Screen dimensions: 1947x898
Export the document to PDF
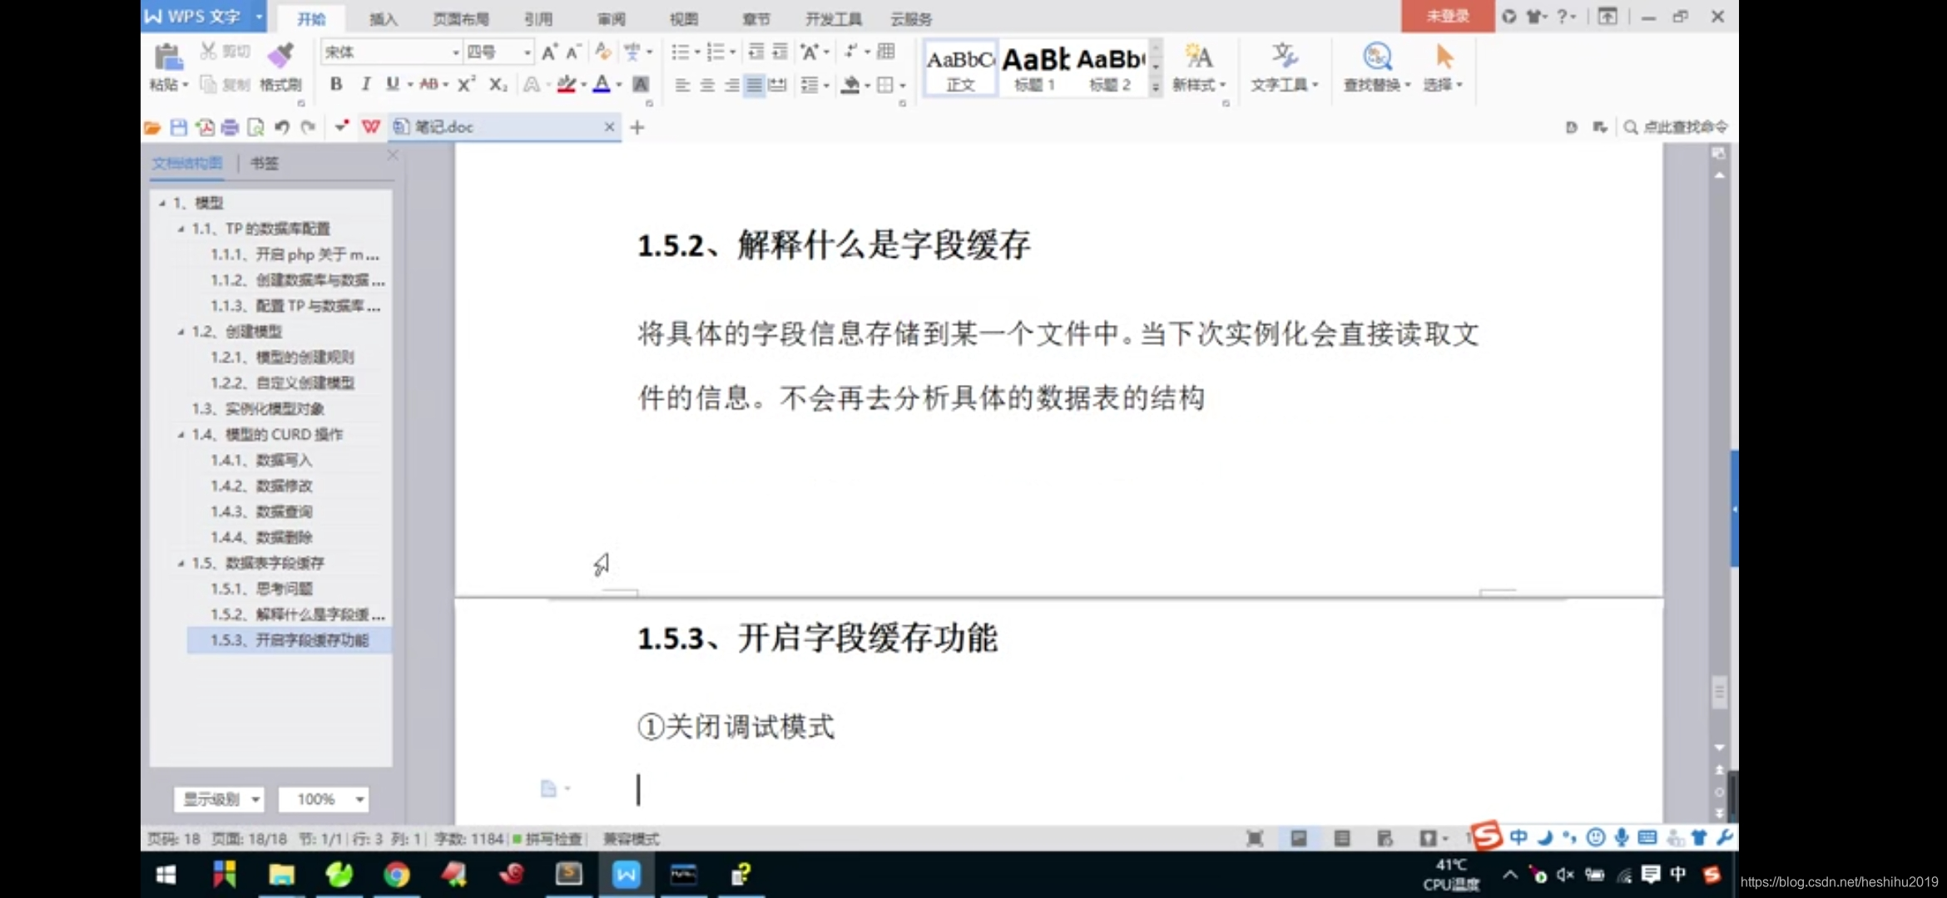pos(205,127)
